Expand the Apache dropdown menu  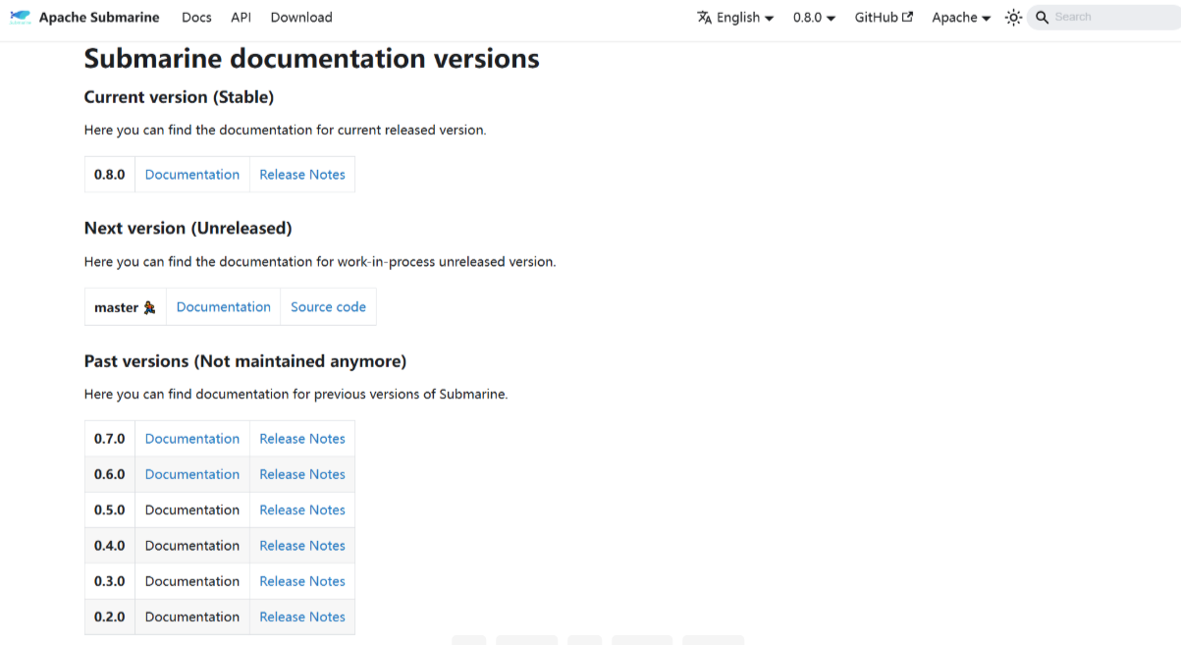[961, 18]
